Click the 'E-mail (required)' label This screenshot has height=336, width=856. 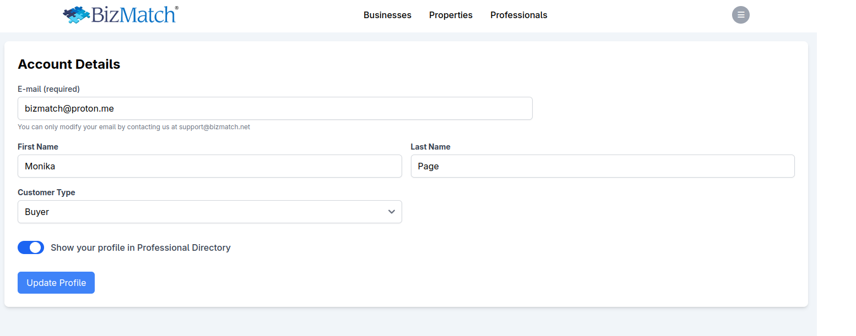[x=48, y=89]
